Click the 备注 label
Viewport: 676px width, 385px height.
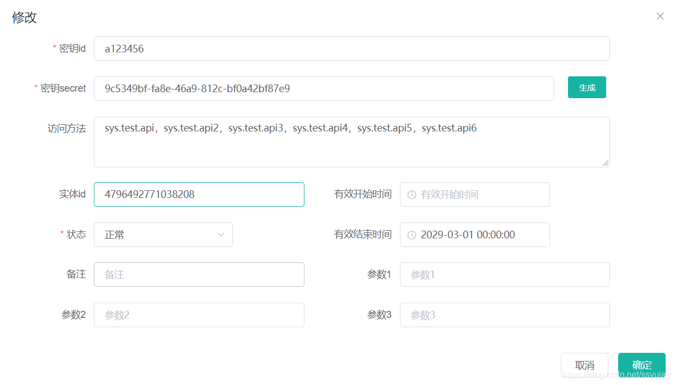[76, 274]
